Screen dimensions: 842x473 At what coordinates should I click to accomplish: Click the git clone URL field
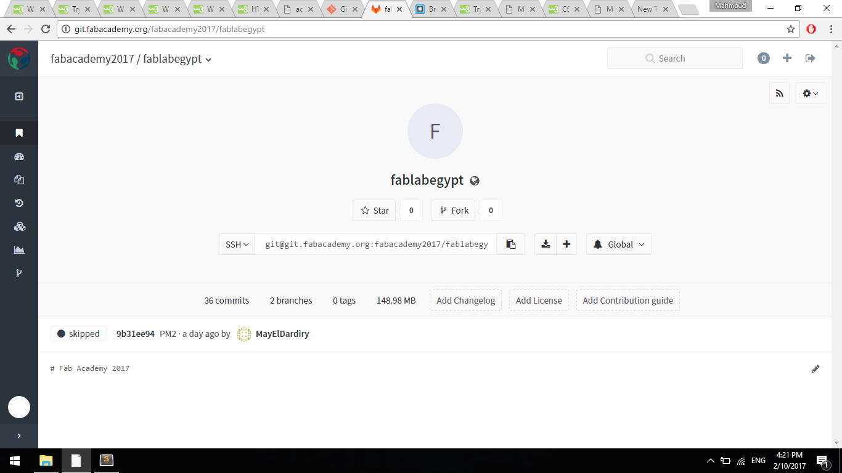click(376, 245)
